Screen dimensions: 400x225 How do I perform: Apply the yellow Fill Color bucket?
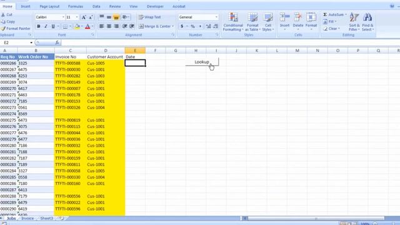point(77,26)
